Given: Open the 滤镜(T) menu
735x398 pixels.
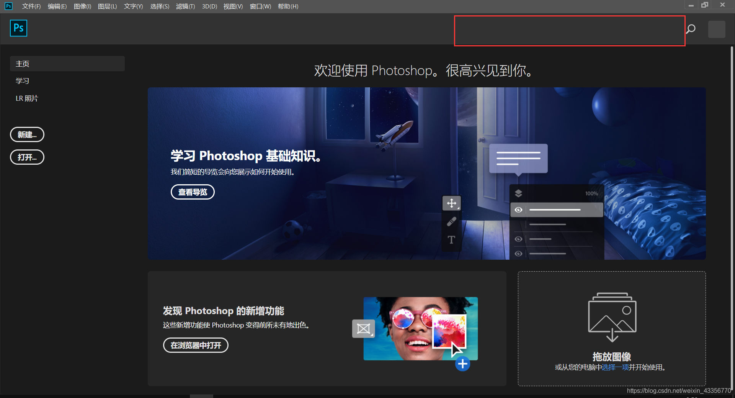Looking at the screenshot, I should click(185, 6).
